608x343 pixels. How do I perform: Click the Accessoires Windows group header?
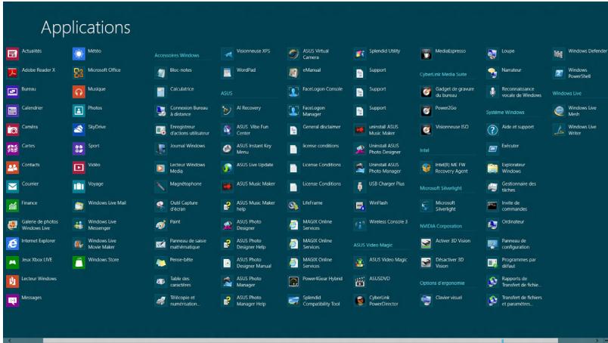coord(177,55)
